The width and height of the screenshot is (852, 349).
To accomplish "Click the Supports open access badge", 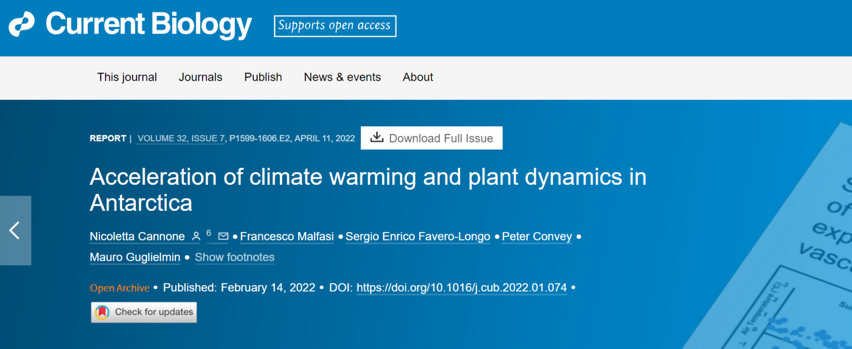I will point(335,26).
